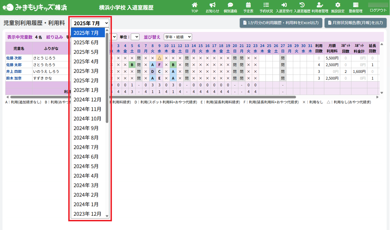This screenshot has height=230, width=390.
Task: Open the 予定表 calendar icon
Action: pyautogui.click(x=248, y=8)
